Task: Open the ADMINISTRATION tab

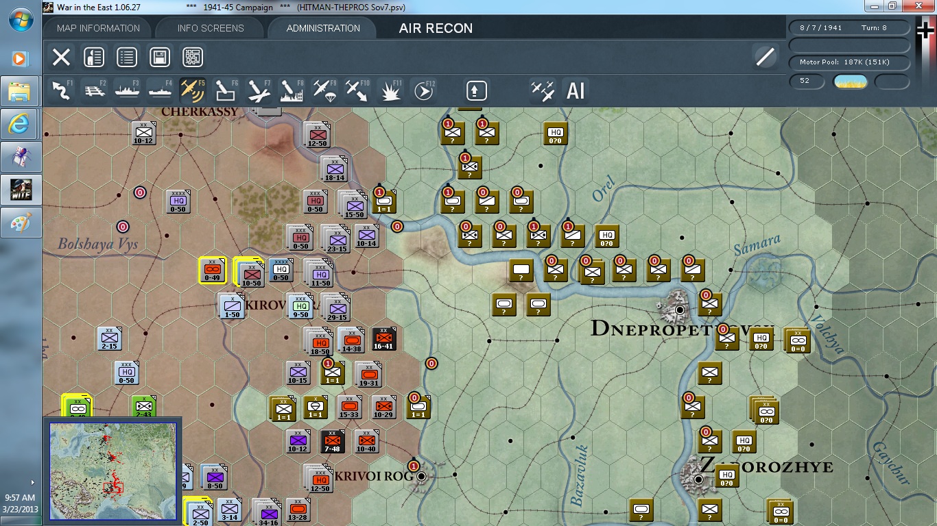Action: 323,28
